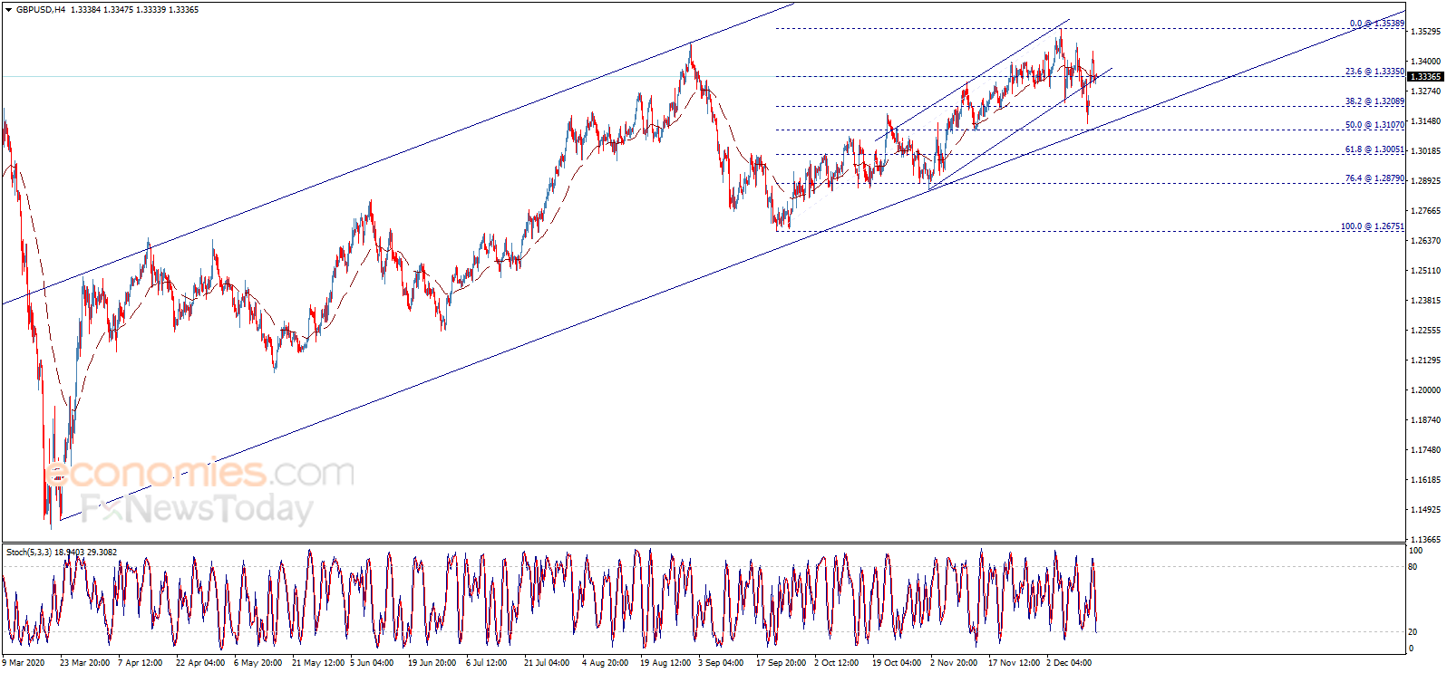Click time axis label 3 Sep 04:00
This screenshot has width=1447, height=673.
coord(721,663)
